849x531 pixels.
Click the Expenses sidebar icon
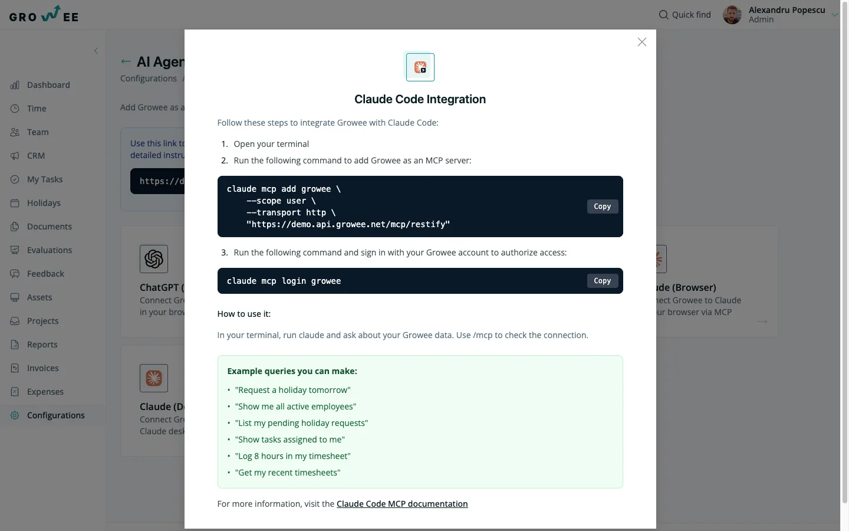point(15,392)
